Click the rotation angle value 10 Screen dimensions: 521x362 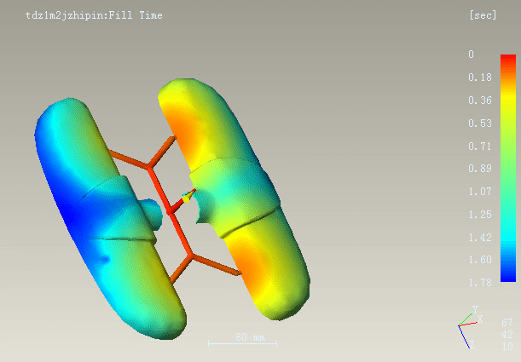(507, 346)
